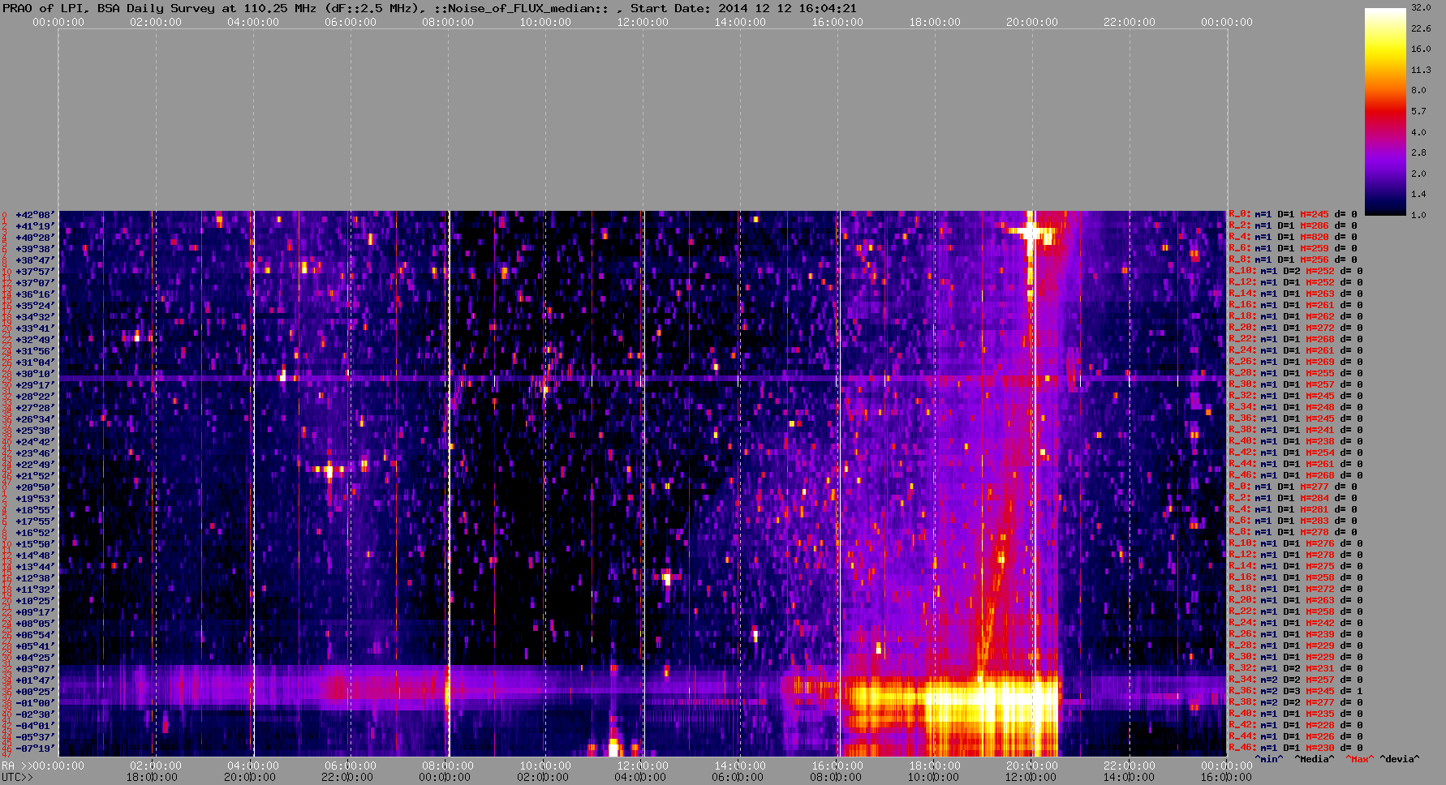The width and height of the screenshot is (1446, 785).
Task: Click the R_10 row with D=2 M=252
Action: (x=1296, y=272)
